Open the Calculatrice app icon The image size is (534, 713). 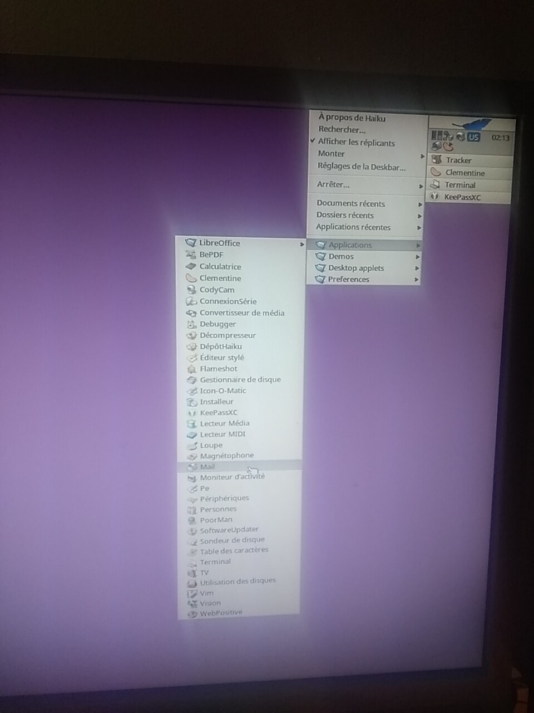pos(191,266)
